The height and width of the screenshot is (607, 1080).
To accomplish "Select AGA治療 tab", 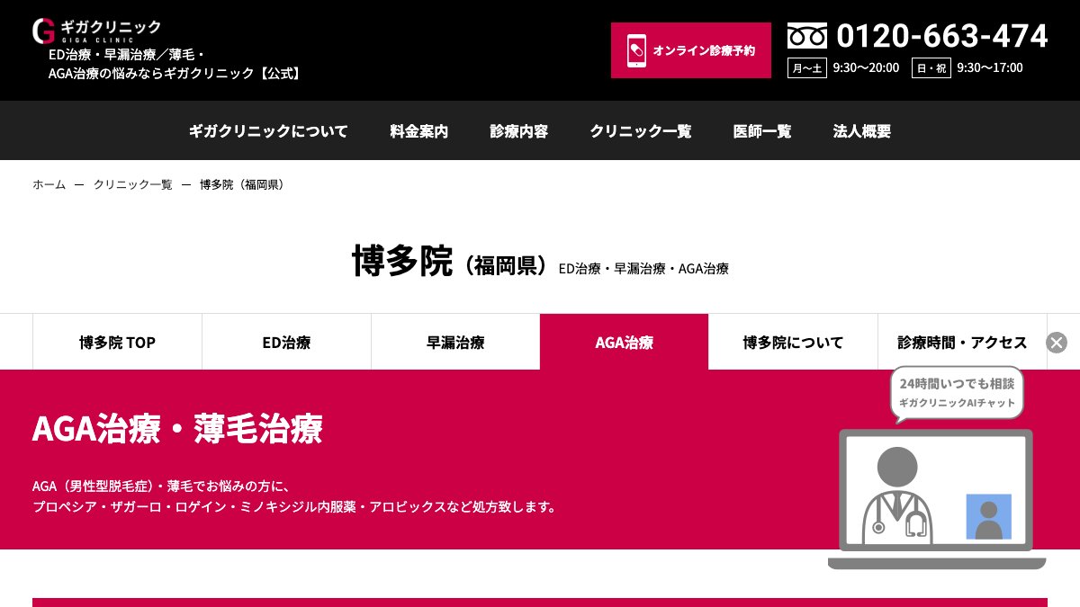I will [x=625, y=342].
